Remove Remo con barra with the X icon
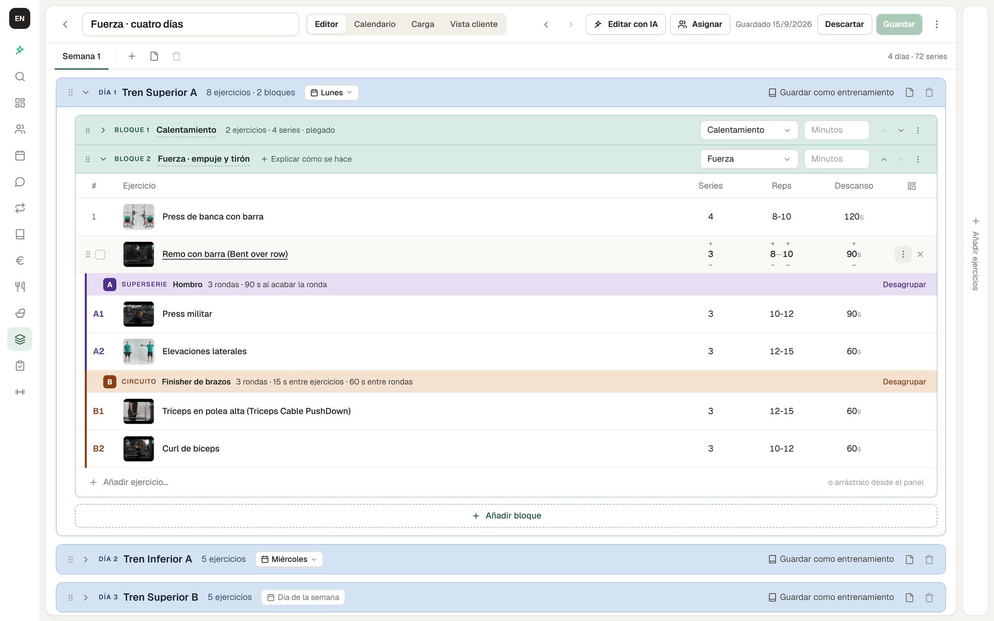This screenshot has width=994, height=621. pyautogui.click(x=920, y=254)
